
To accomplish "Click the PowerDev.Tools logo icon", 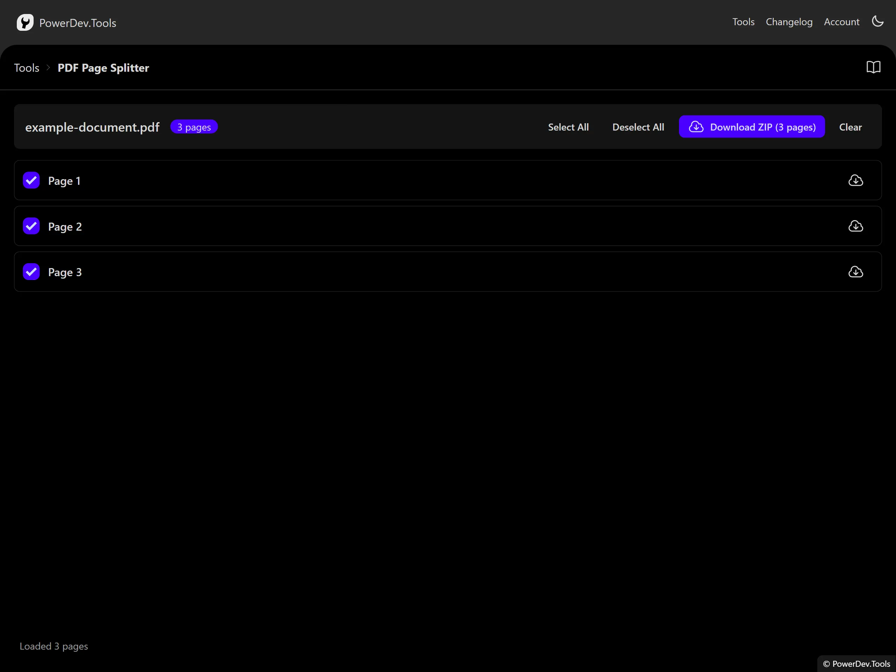I will point(25,22).
